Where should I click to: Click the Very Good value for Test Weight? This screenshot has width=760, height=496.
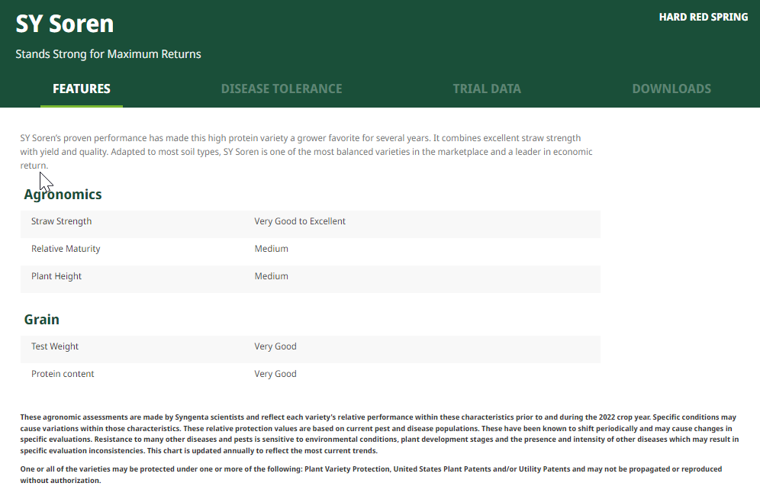tap(275, 346)
